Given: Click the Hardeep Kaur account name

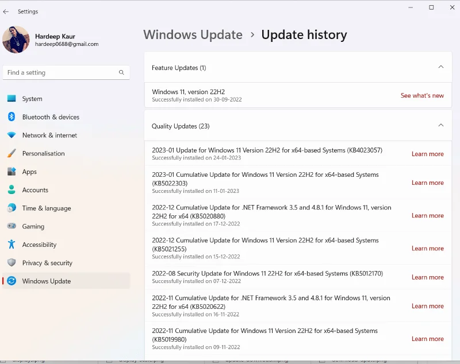Looking at the screenshot, I should click(55, 36).
